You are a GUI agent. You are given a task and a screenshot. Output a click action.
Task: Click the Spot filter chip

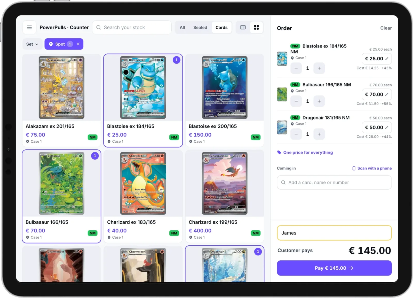64,44
